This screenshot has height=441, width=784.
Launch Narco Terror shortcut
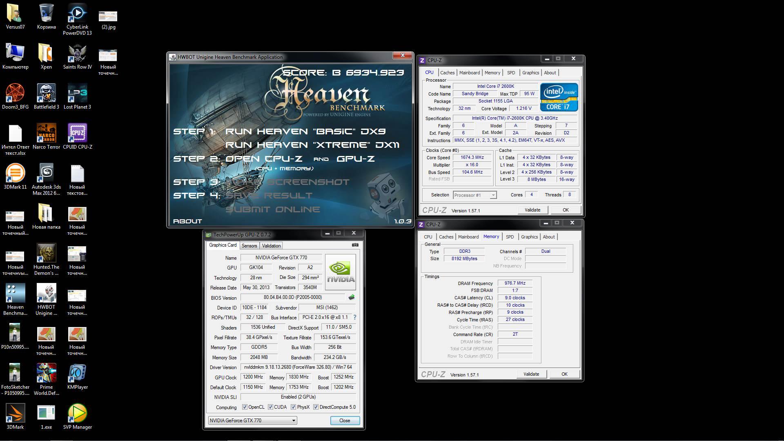tap(46, 136)
